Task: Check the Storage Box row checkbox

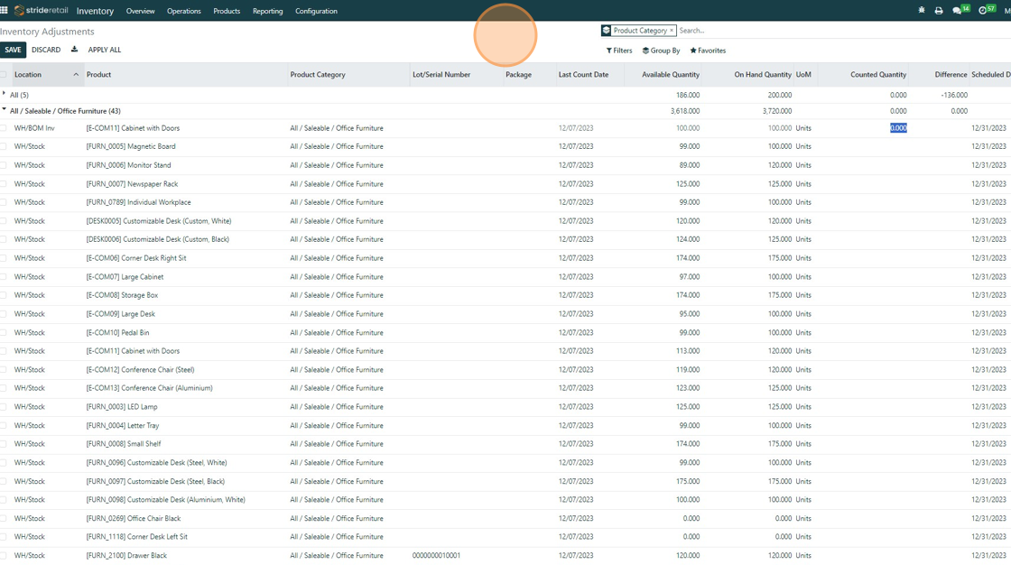Action: pos(4,295)
